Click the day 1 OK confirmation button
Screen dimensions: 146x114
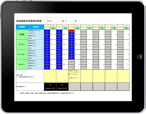[50, 87]
